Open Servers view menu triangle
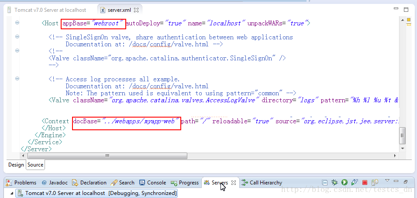 pos(387,181)
